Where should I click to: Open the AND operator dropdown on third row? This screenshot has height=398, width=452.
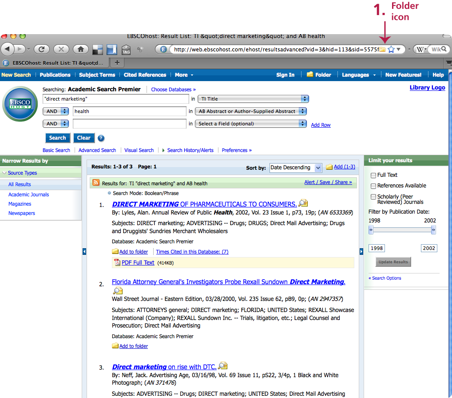[x=56, y=124]
